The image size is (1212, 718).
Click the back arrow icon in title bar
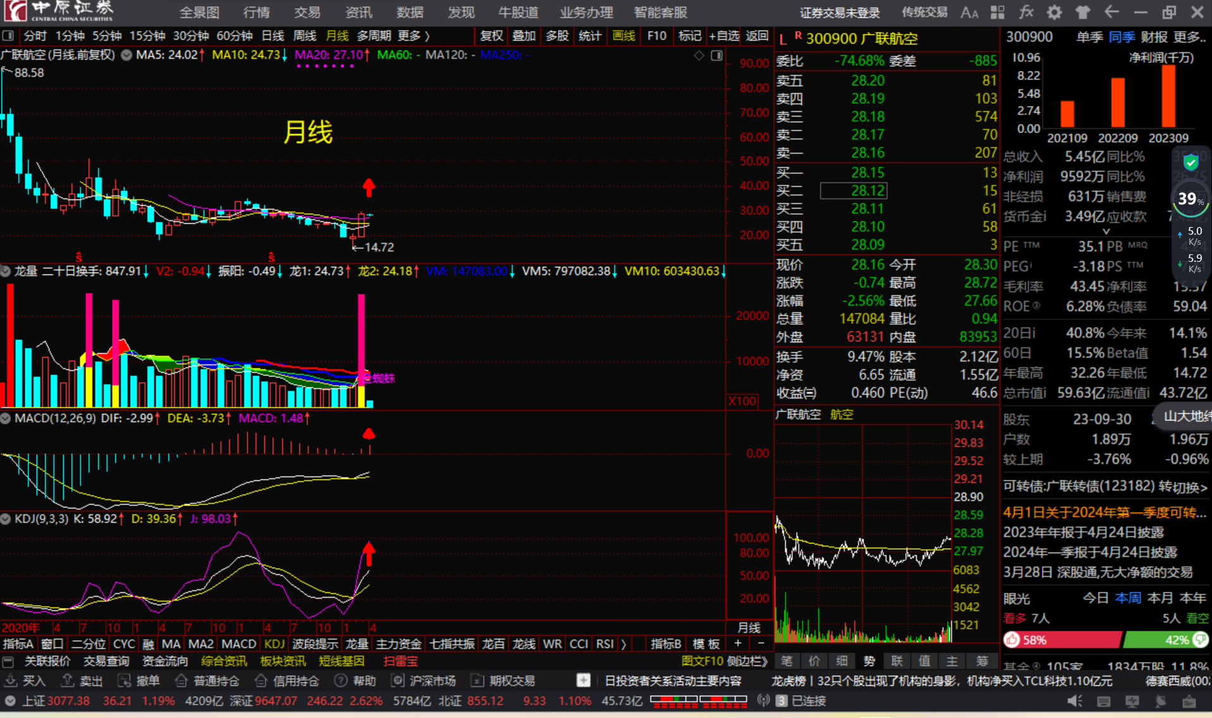tap(1111, 12)
